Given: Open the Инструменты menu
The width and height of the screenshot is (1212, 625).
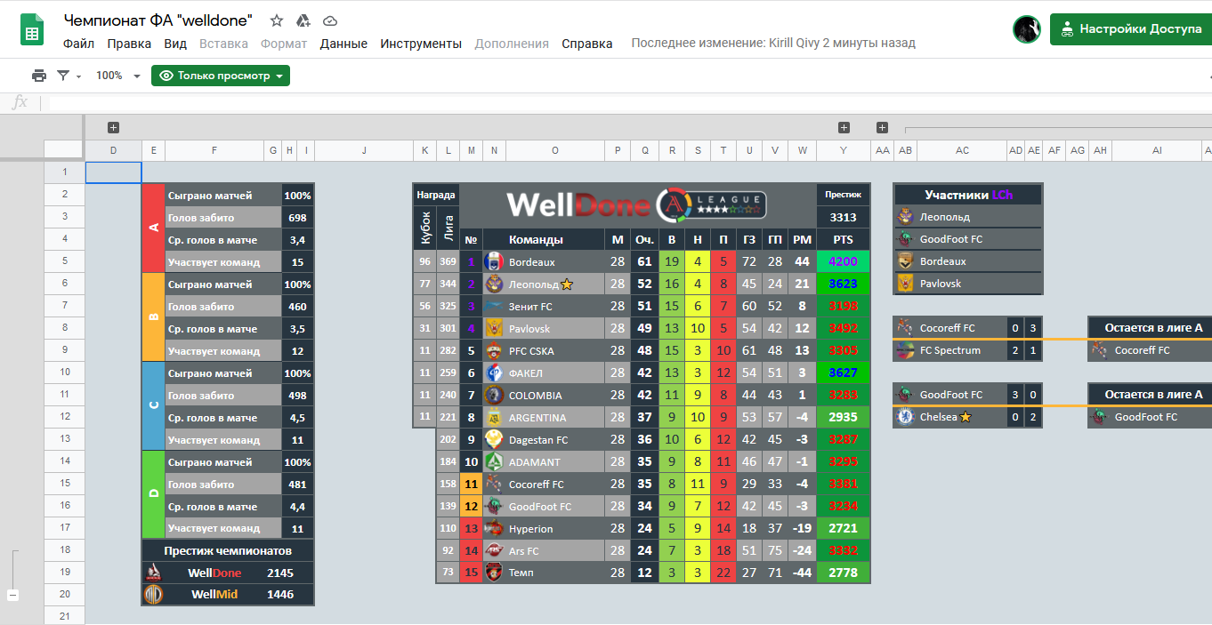Looking at the screenshot, I should pos(421,44).
